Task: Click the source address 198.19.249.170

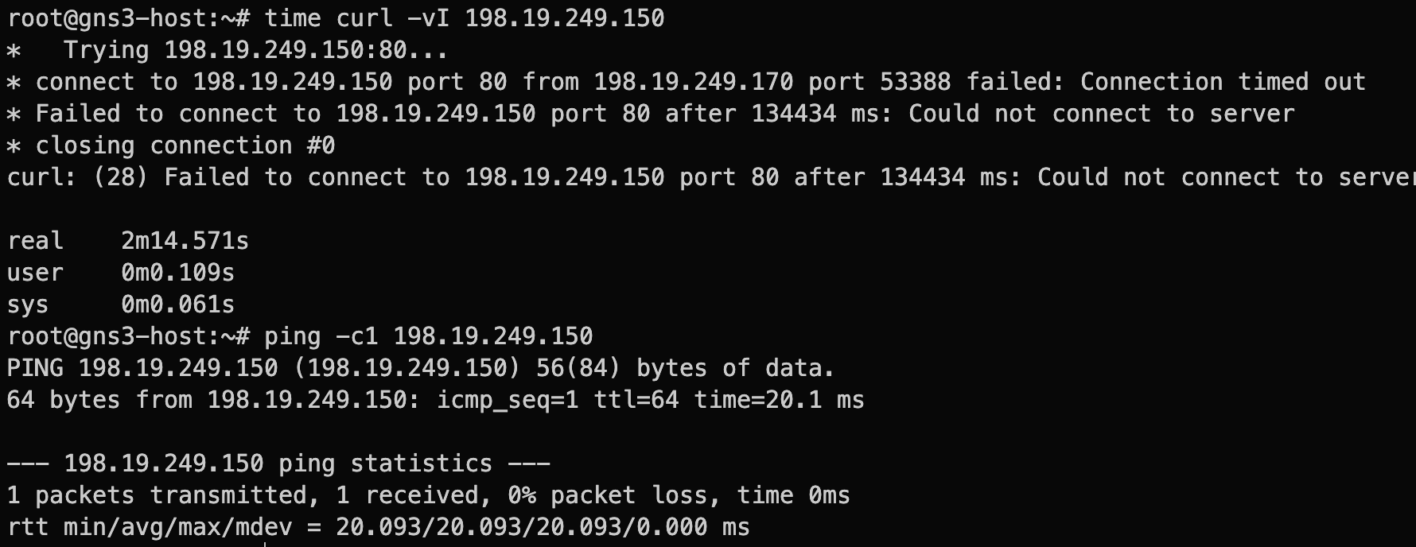Action: pos(693,82)
